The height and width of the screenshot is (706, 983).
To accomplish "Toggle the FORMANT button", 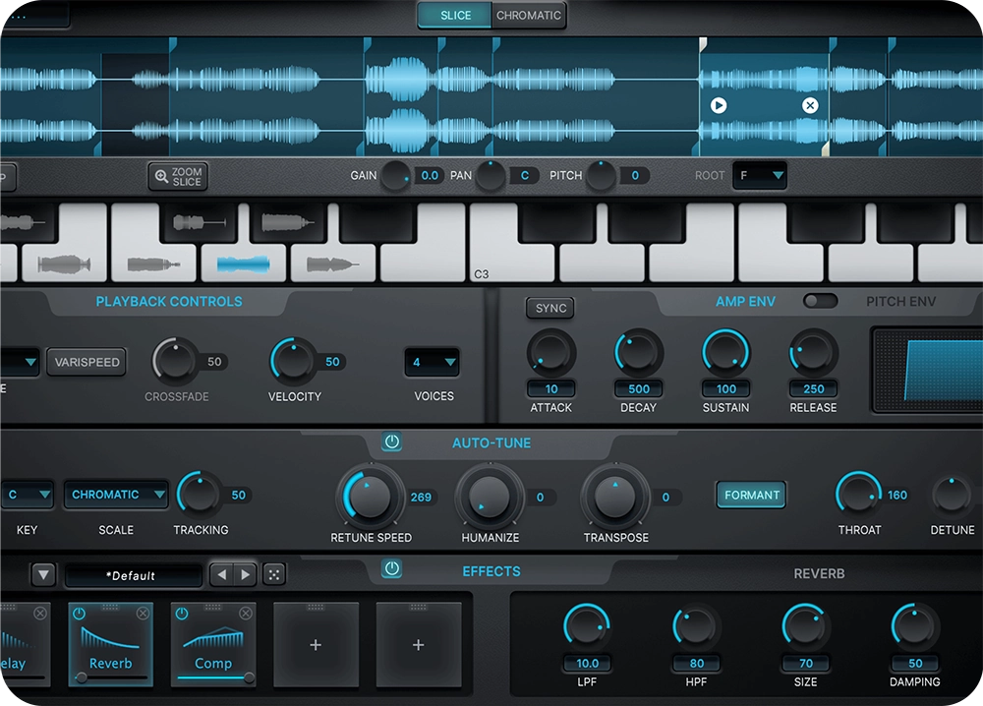I will (x=751, y=496).
